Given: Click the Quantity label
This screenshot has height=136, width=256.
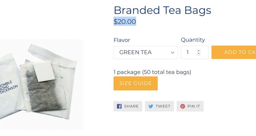Looking at the screenshot, I should (193, 40).
